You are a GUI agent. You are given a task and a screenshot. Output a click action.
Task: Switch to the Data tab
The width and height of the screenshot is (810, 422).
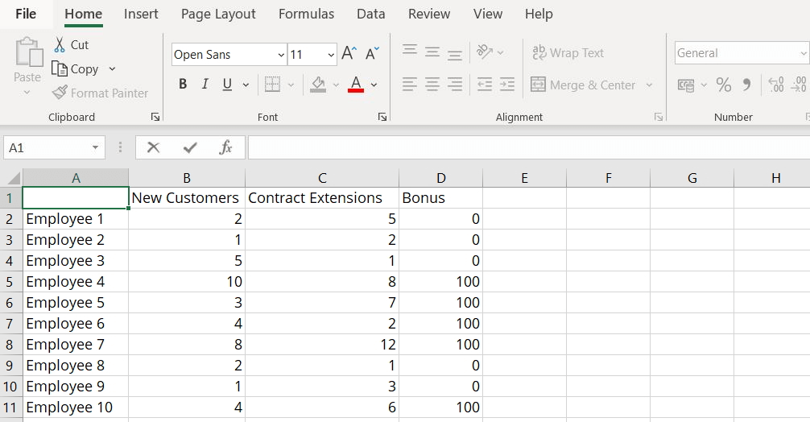pyautogui.click(x=371, y=14)
